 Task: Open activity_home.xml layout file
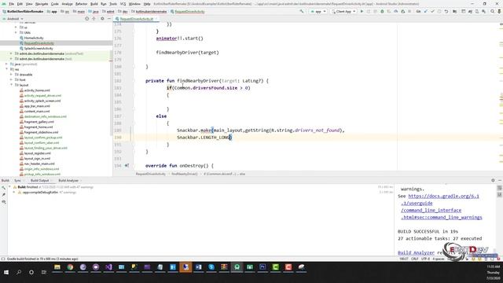point(37,90)
